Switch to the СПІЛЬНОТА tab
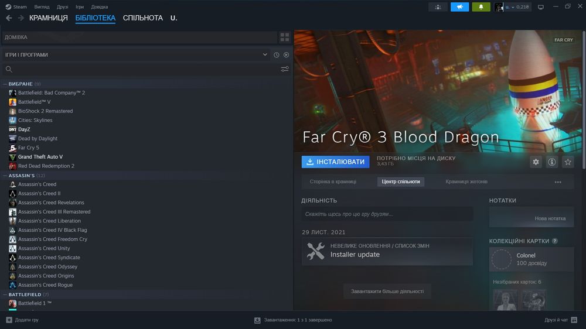This screenshot has width=586, height=329. 143,18
